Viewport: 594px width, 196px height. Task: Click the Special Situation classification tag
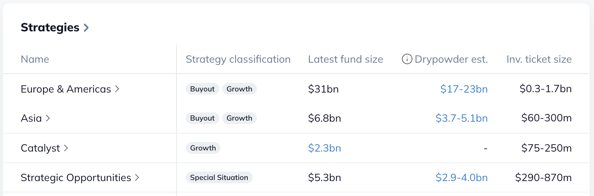[219, 178]
